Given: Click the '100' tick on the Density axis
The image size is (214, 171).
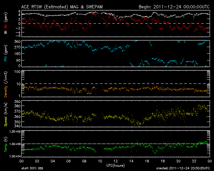Looking at the screenshot, I should pos(17,71).
